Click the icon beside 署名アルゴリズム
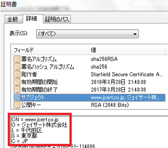This screenshot has height=148, width=168. (x=17, y=59)
